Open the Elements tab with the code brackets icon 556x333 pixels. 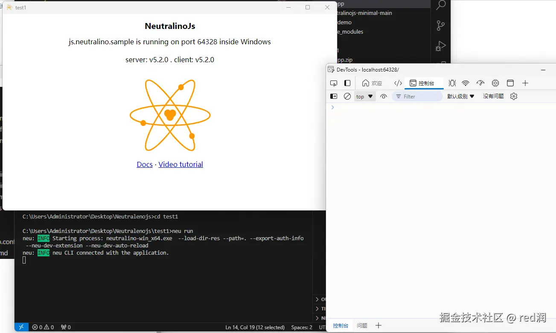pyautogui.click(x=398, y=83)
